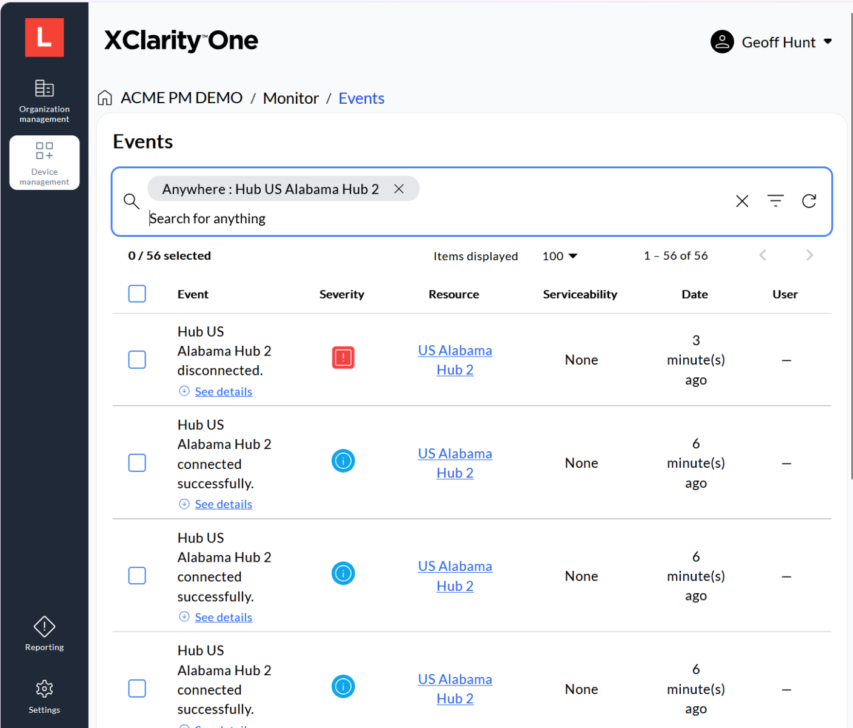Viewport: 853px width, 728px height.
Task: Open Reporting in sidebar
Action: (x=44, y=634)
